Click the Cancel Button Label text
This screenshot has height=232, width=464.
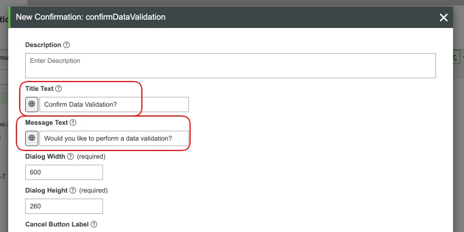[57, 224]
